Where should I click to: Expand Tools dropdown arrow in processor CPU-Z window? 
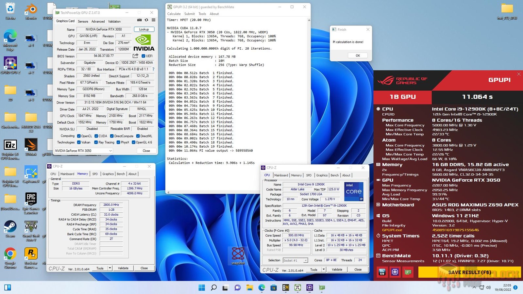[x=324, y=269]
